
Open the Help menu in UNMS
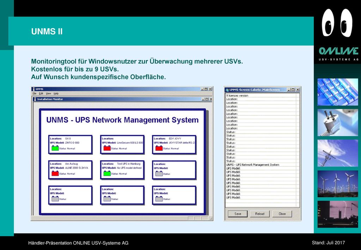pyautogui.click(x=56, y=93)
